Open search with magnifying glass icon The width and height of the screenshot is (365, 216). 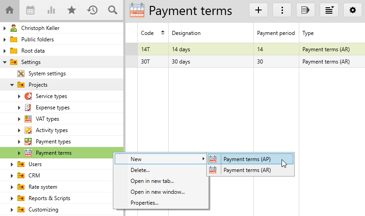tap(113, 10)
